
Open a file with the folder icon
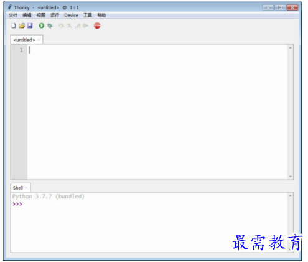click(22, 26)
